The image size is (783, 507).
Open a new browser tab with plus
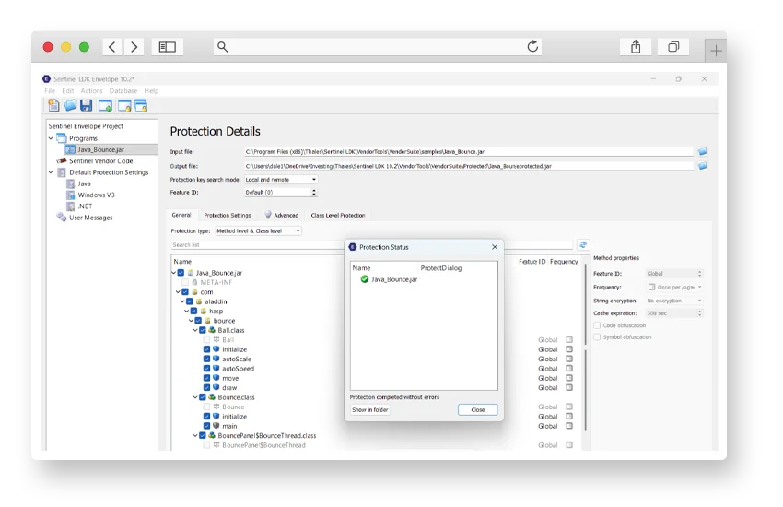pos(716,51)
